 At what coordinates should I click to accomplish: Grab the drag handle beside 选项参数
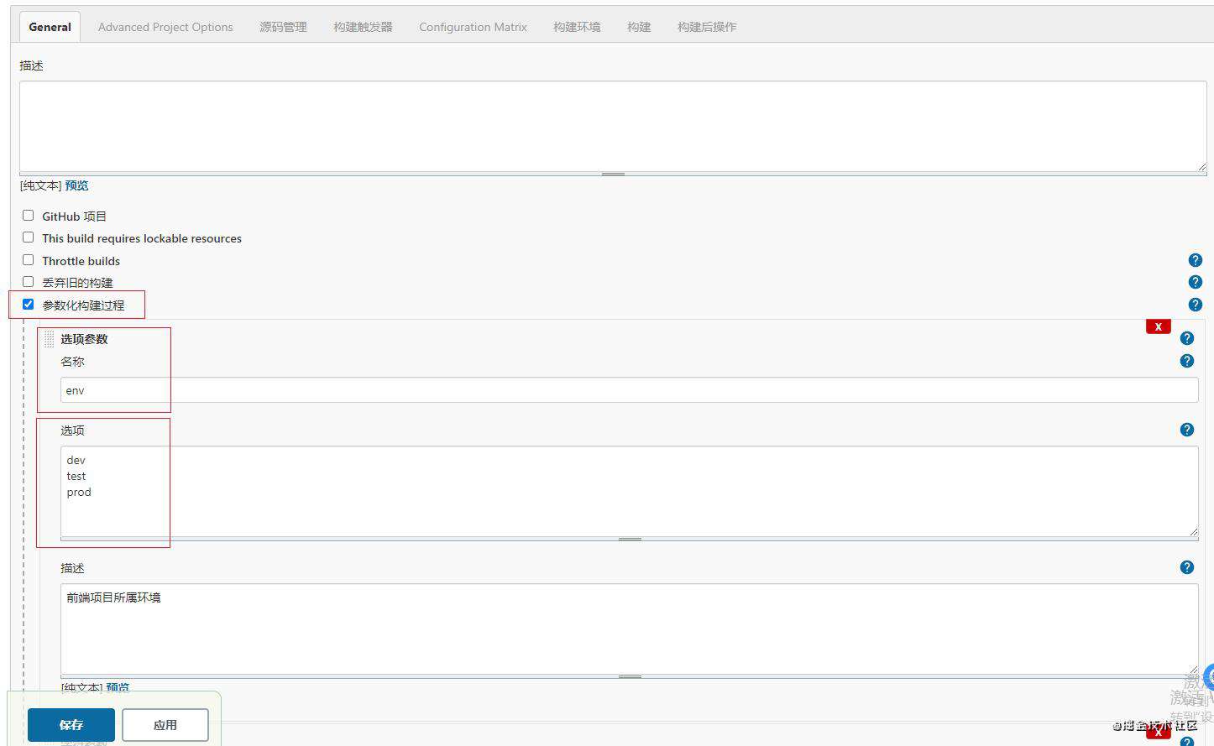[x=50, y=339]
